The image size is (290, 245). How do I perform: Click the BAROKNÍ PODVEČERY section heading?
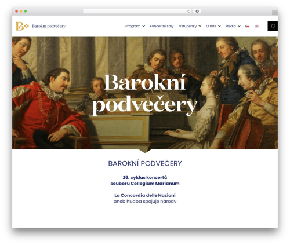coord(145,163)
